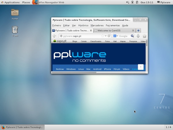Open the Windows navigation link

[71, 69]
